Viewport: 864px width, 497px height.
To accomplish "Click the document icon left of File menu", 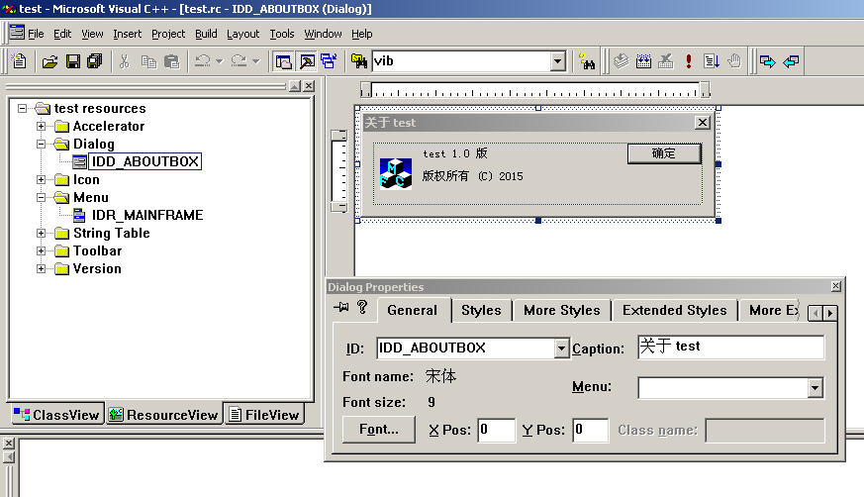I will (17, 33).
